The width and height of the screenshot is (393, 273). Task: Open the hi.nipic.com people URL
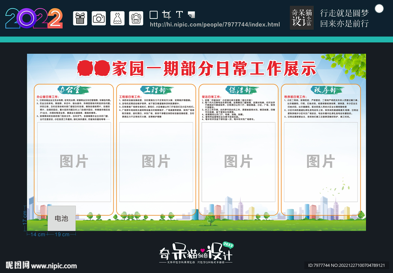coord(215,25)
